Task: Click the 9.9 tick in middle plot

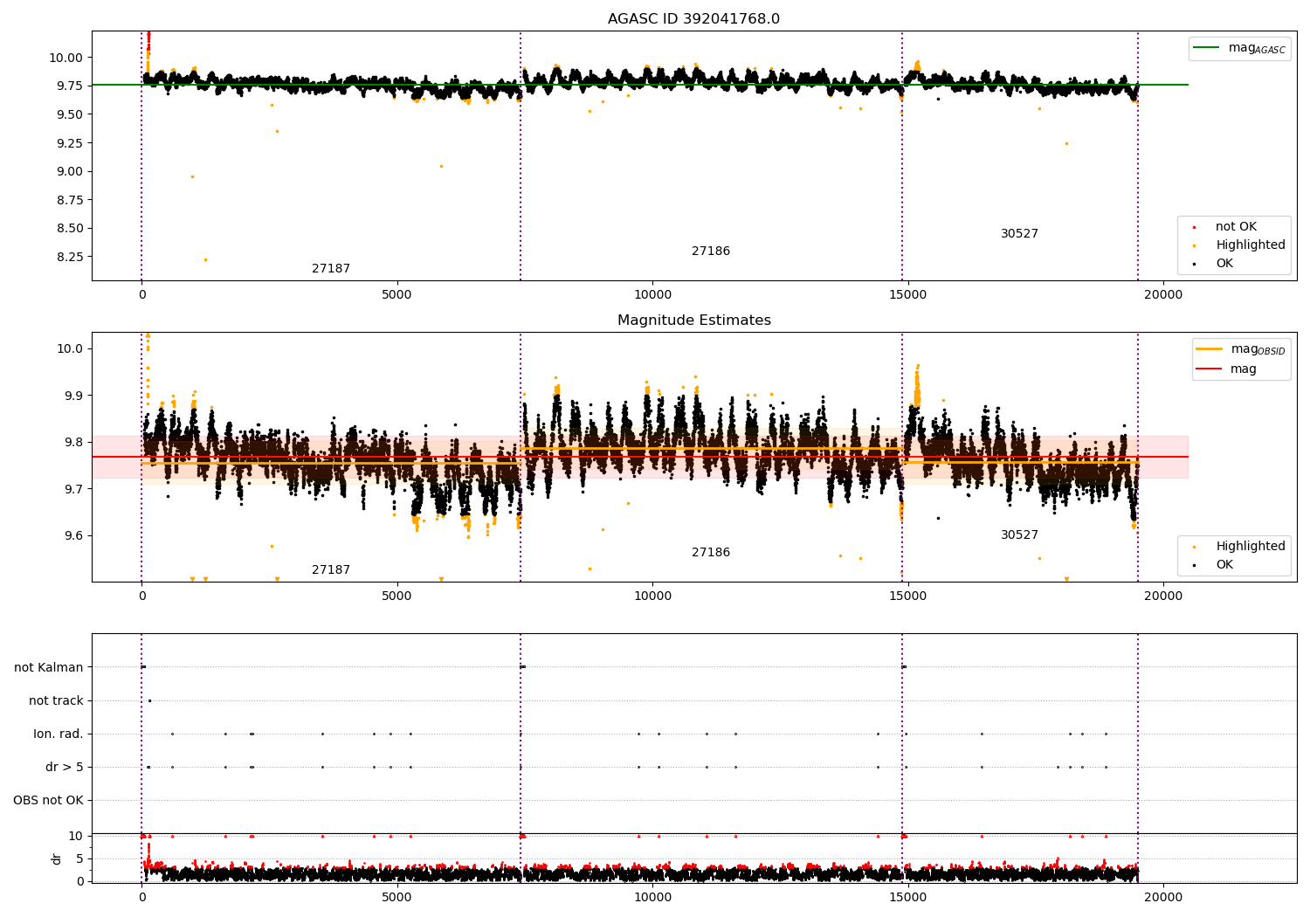Action: click(x=72, y=395)
